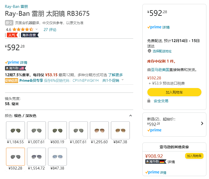Add the ¥908.92 offer to cart
Screen dimensions: 209x179
click(x=194, y=156)
